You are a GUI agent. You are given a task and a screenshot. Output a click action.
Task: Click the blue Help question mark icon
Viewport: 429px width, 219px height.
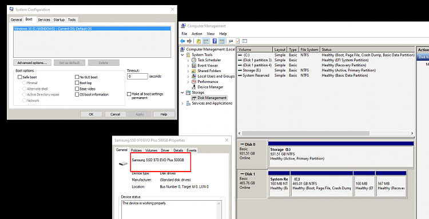click(214, 41)
